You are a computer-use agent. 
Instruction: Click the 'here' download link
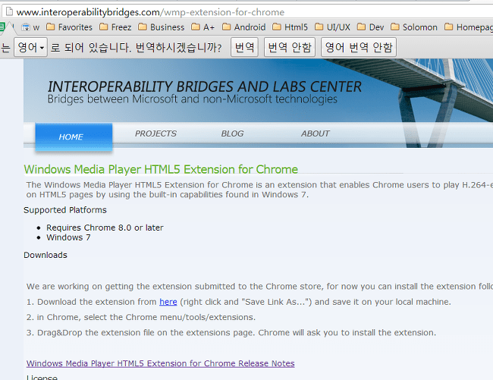tap(168, 302)
